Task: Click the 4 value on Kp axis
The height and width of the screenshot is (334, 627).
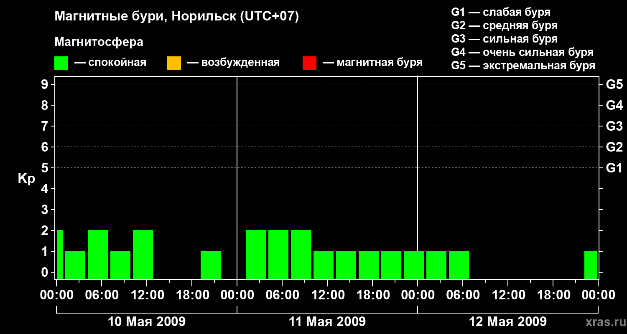Action: tap(46, 189)
